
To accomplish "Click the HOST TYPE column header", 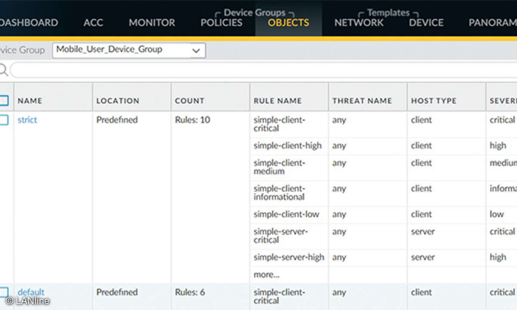I will pyautogui.click(x=433, y=101).
